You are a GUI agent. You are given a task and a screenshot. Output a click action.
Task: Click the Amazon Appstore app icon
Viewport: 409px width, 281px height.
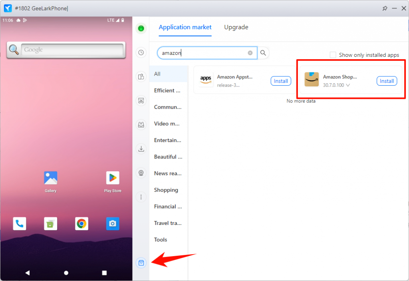click(x=206, y=80)
